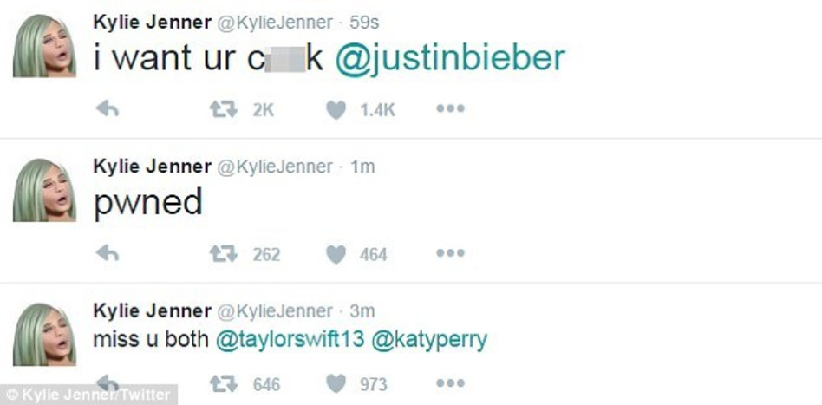Like the tweet with 1.4K likes

point(336,109)
